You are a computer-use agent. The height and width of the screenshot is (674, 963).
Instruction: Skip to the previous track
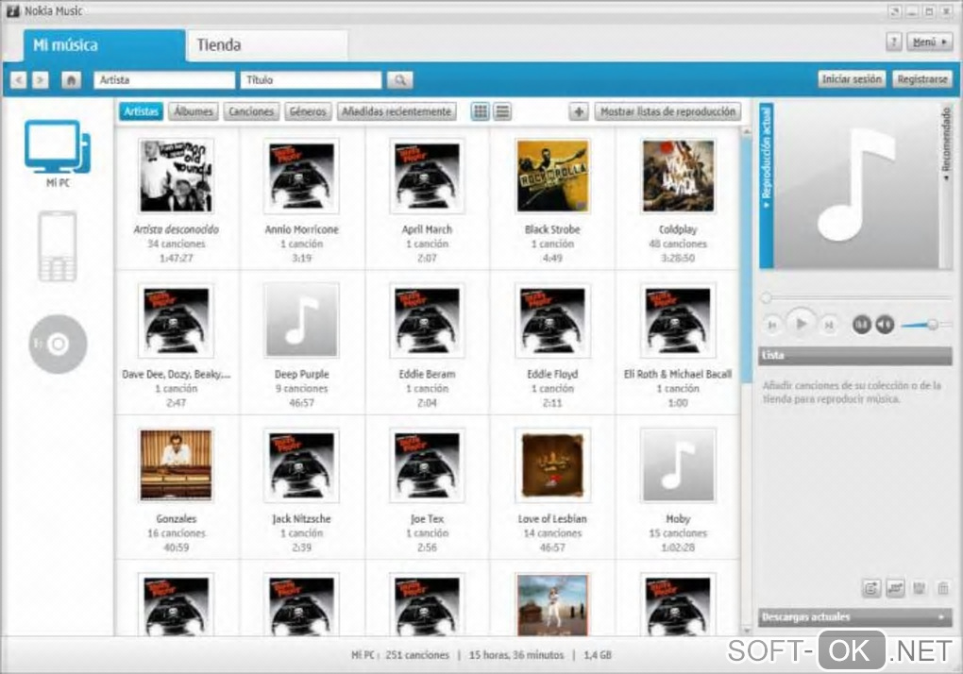(x=772, y=325)
